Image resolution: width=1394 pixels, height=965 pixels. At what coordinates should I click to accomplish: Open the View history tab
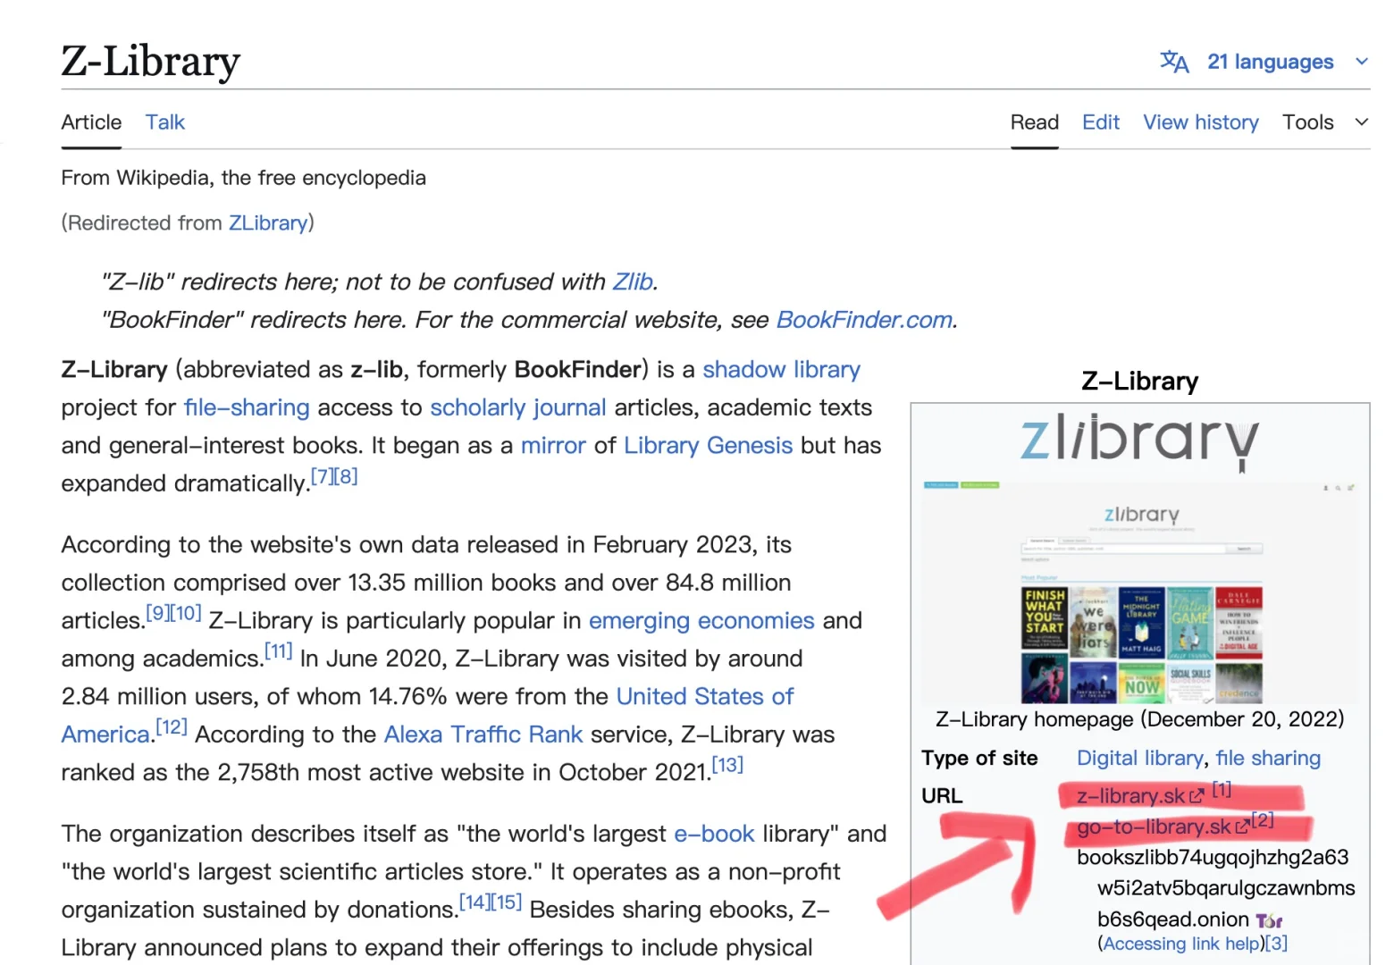pyautogui.click(x=1201, y=122)
